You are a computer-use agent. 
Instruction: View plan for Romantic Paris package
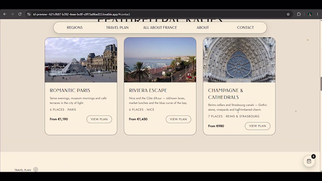(x=99, y=119)
